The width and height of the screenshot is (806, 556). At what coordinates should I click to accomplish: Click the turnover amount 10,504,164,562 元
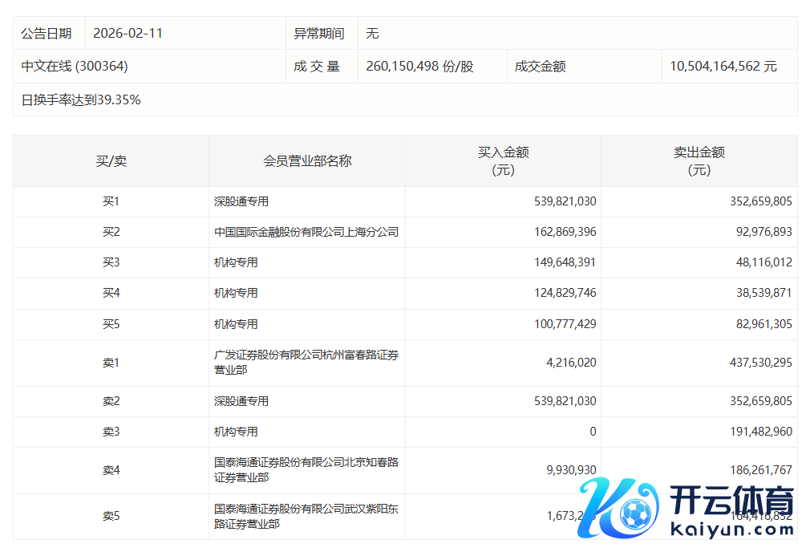coord(723,67)
